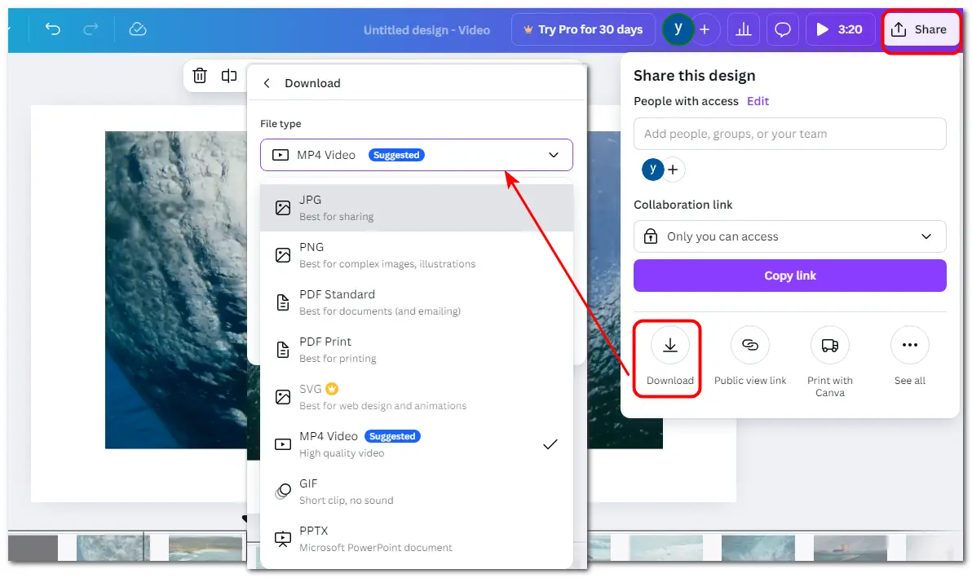The width and height of the screenshot is (972, 578).
Task: Open the comments speech bubble icon
Action: point(783,29)
